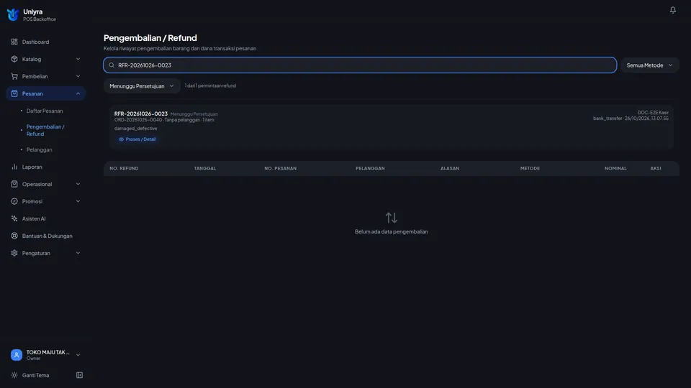Click DOC-E2E Kasir text on refund card

[x=653, y=113]
